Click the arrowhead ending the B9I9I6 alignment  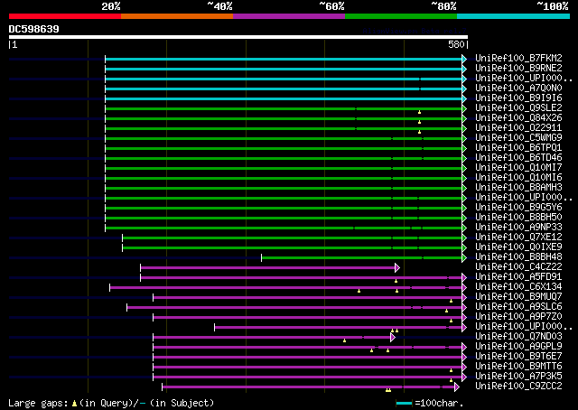click(x=464, y=98)
